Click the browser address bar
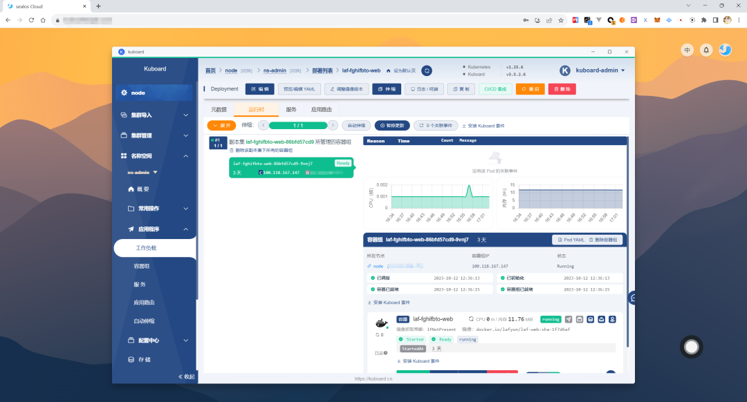Viewport: 747px width, 402px height. point(286,20)
